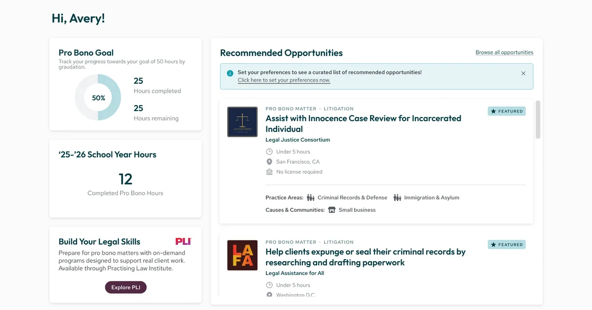Click the Small business storefront icon
This screenshot has width=592, height=310.
point(332,210)
